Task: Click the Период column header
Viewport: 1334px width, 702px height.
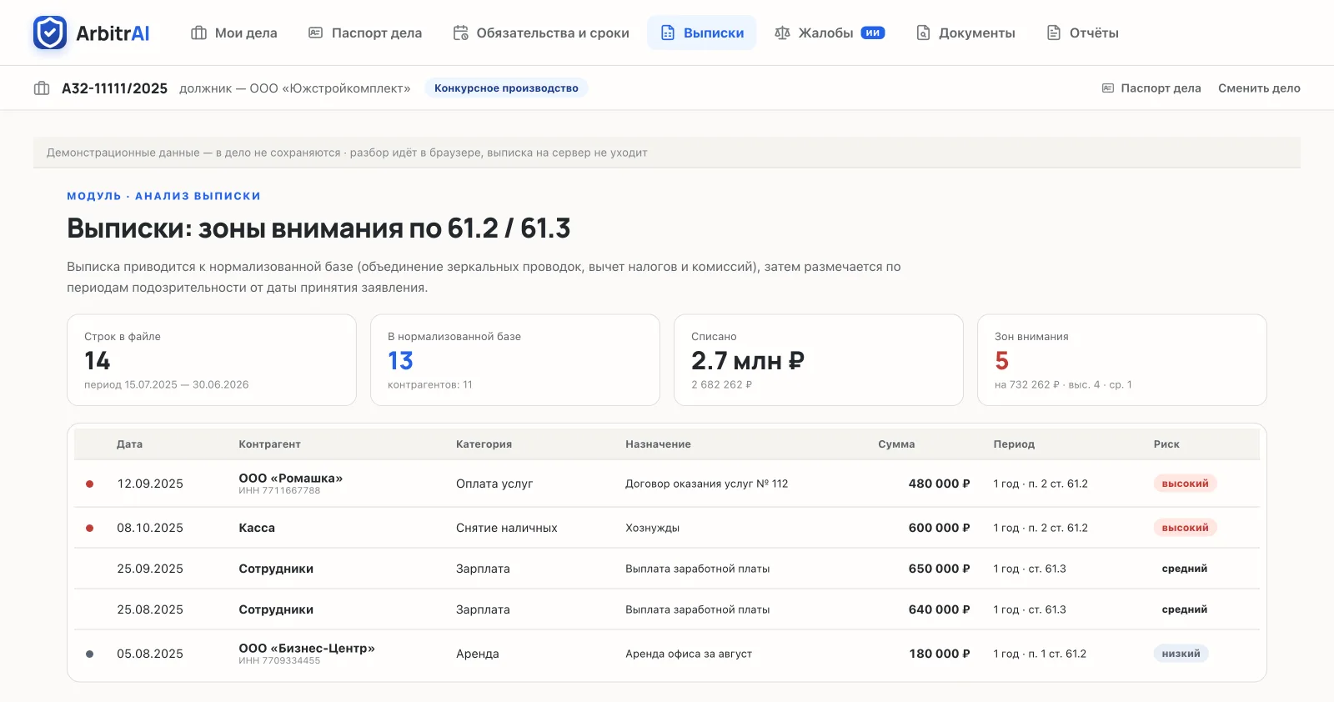Action: (x=1014, y=444)
